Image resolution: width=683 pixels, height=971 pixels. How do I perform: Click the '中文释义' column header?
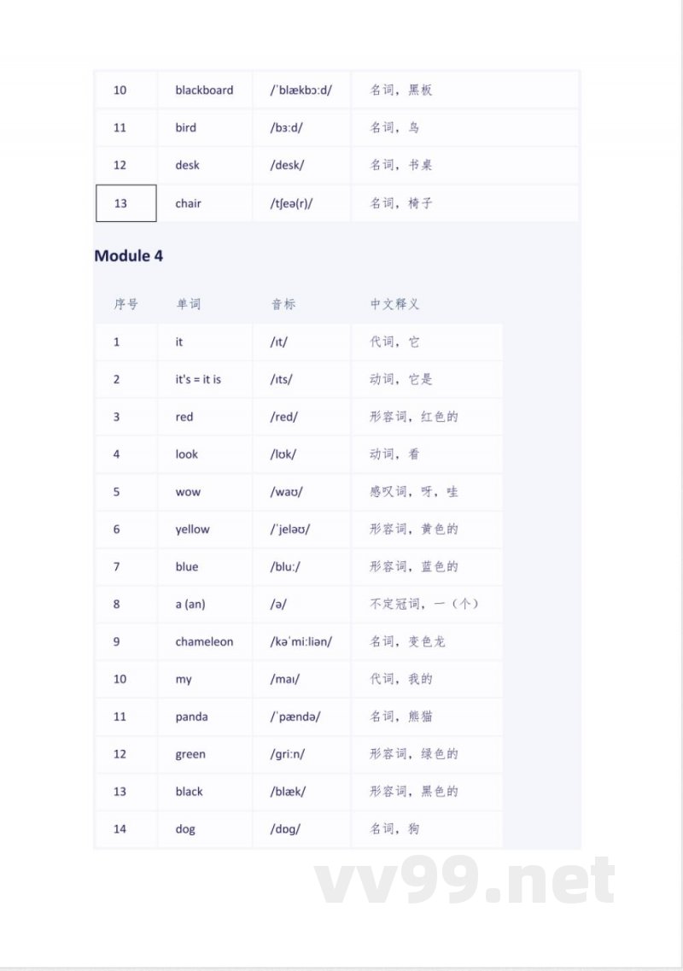[394, 304]
